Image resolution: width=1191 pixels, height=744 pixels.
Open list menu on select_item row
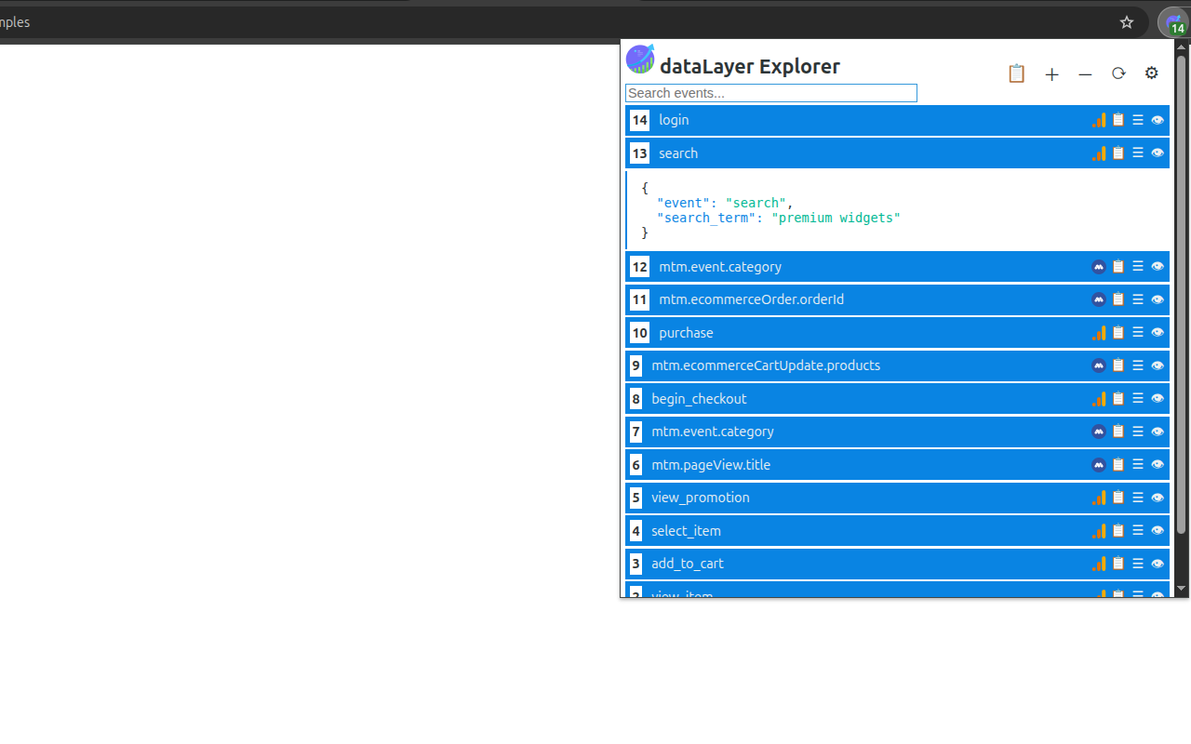[x=1138, y=531]
